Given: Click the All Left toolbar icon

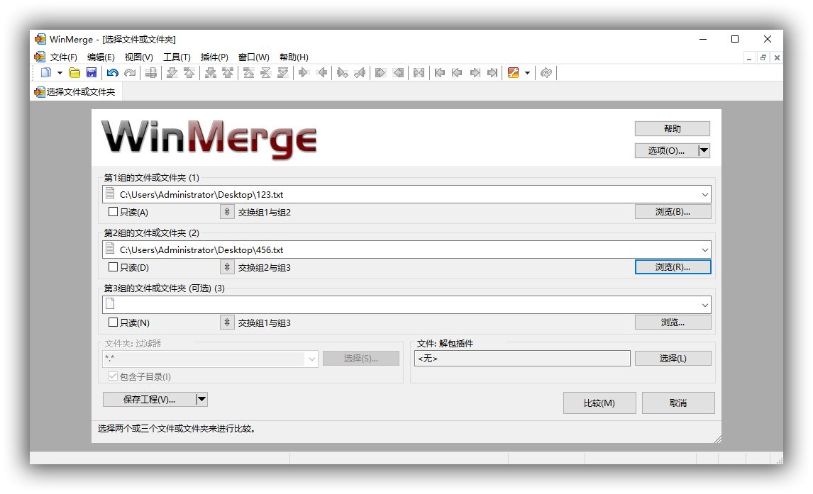Looking at the screenshot, I should [x=398, y=72].
